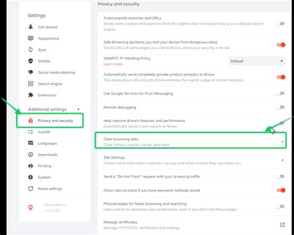Screen dimensions: 294x235
Task: Open System settings section
Action: [44, 177]
